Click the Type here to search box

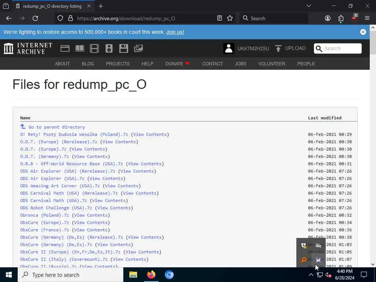click(70, 275)
